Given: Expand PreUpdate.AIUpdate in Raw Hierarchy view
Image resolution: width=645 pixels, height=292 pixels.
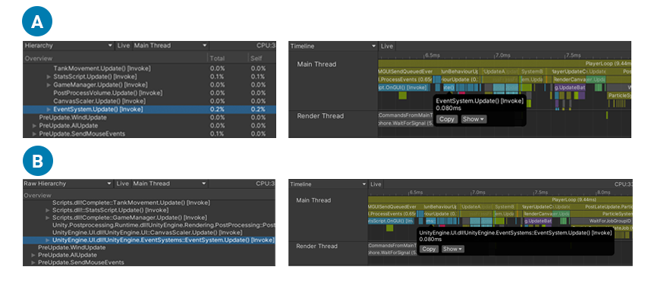Looking at the screenshot, I should tap(33, 255).
